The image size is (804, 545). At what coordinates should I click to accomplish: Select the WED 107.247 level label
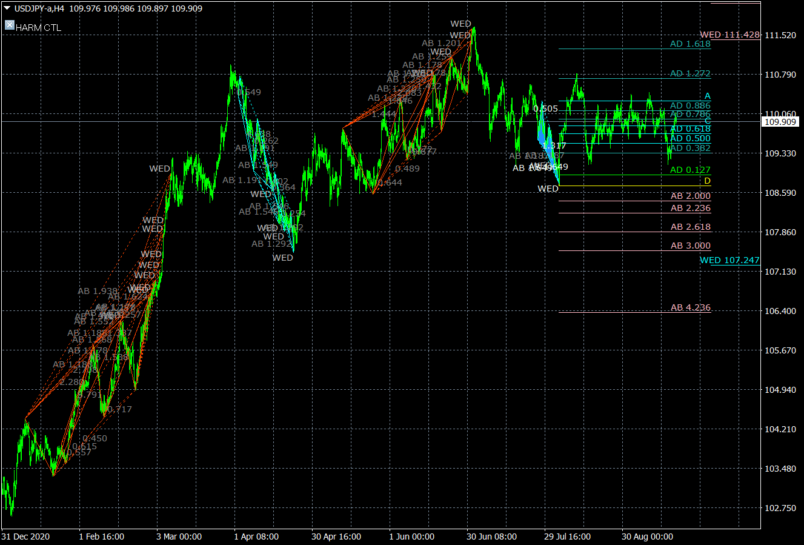pos(729,260)
